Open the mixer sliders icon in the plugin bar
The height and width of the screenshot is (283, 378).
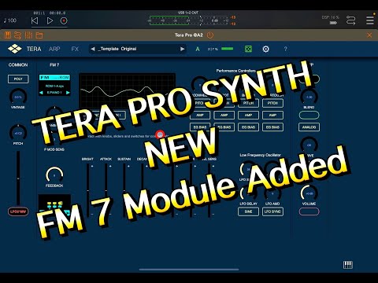(28, 35)
